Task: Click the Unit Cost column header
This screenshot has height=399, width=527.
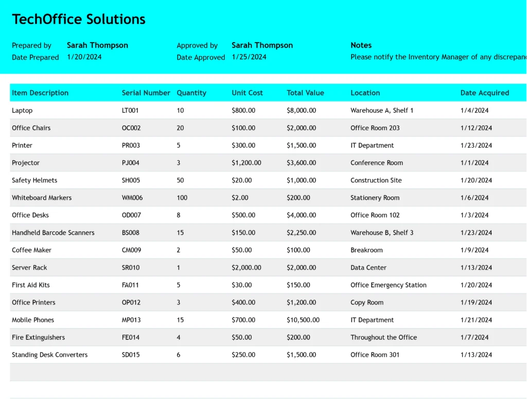Action: point(247,93)
